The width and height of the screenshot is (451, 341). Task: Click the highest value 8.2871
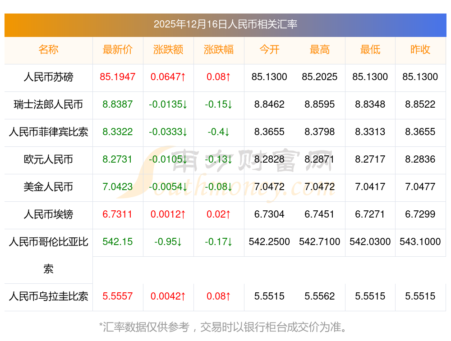[319, 159]
